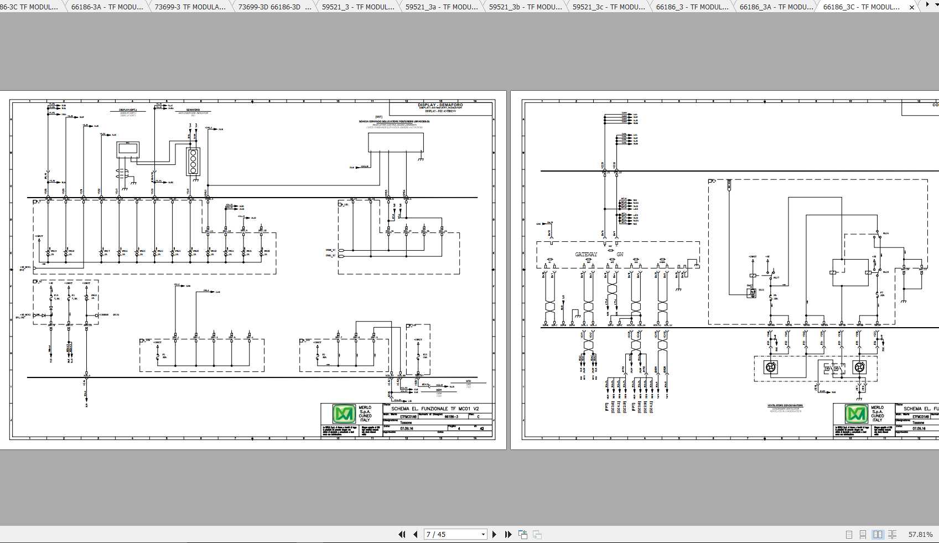
Task: Click the Merlo logo on the left schematic page
Action: pos(344,414)
